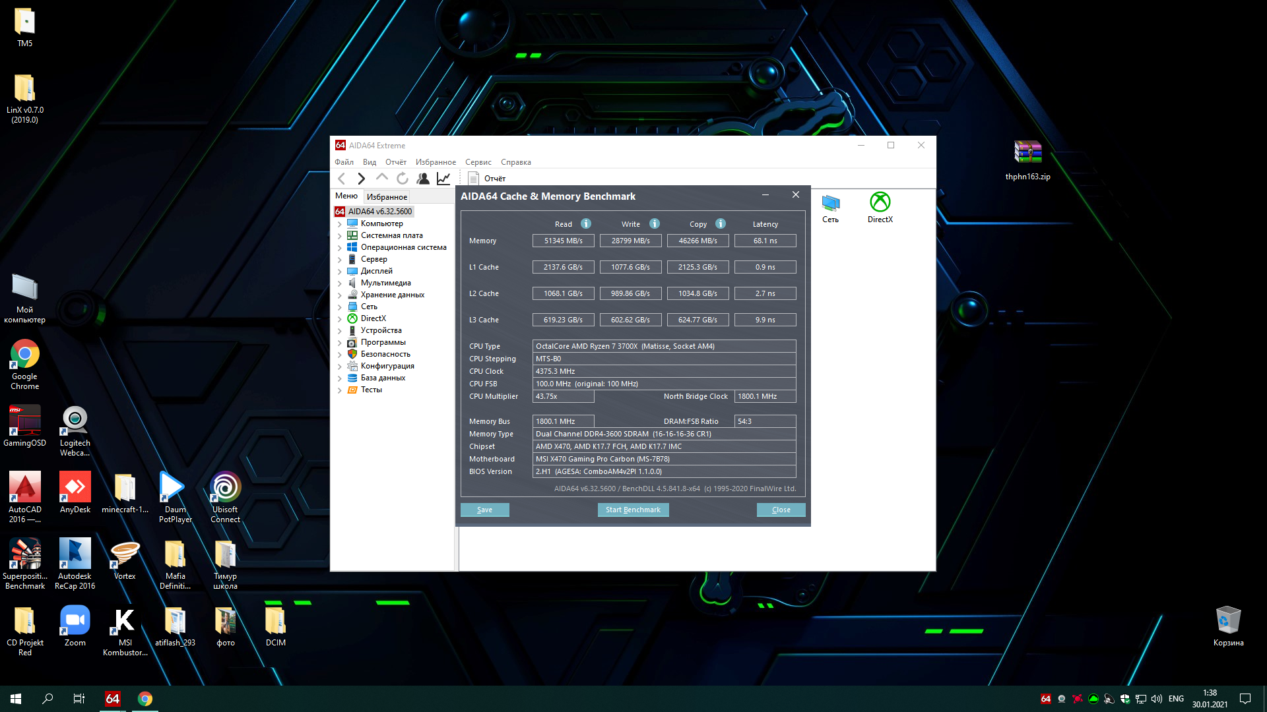Click the AIDA64 taskbar icon
The width and height of the screenshot is (1267, 712).
point(113,699)
